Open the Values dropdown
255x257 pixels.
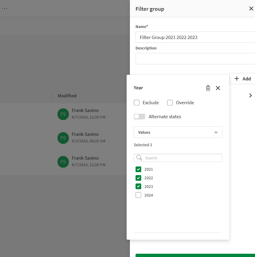pos(178,132)
